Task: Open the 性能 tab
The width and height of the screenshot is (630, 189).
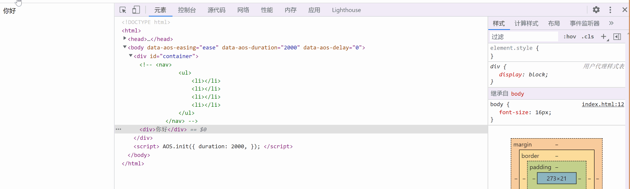Action: coord(267,10)
